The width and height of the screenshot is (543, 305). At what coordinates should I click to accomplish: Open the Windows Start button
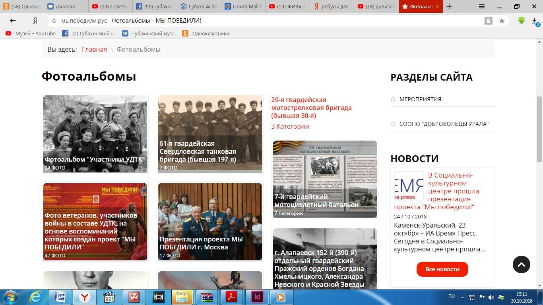coord(11,297)
